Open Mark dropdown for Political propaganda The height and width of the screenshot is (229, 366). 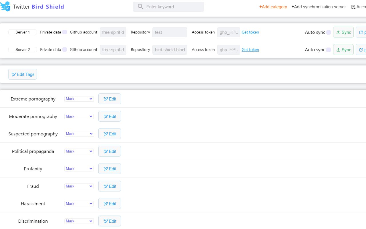pyautogui.click(x=79, y=151)
